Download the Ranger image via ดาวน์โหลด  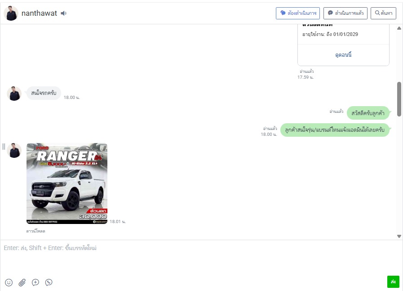[x=35, y=231]
